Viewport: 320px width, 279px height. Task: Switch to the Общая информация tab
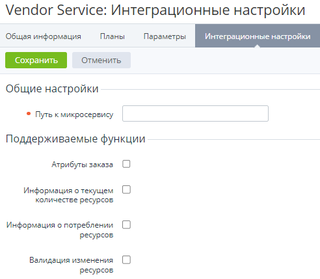click(x=44, y=36)
